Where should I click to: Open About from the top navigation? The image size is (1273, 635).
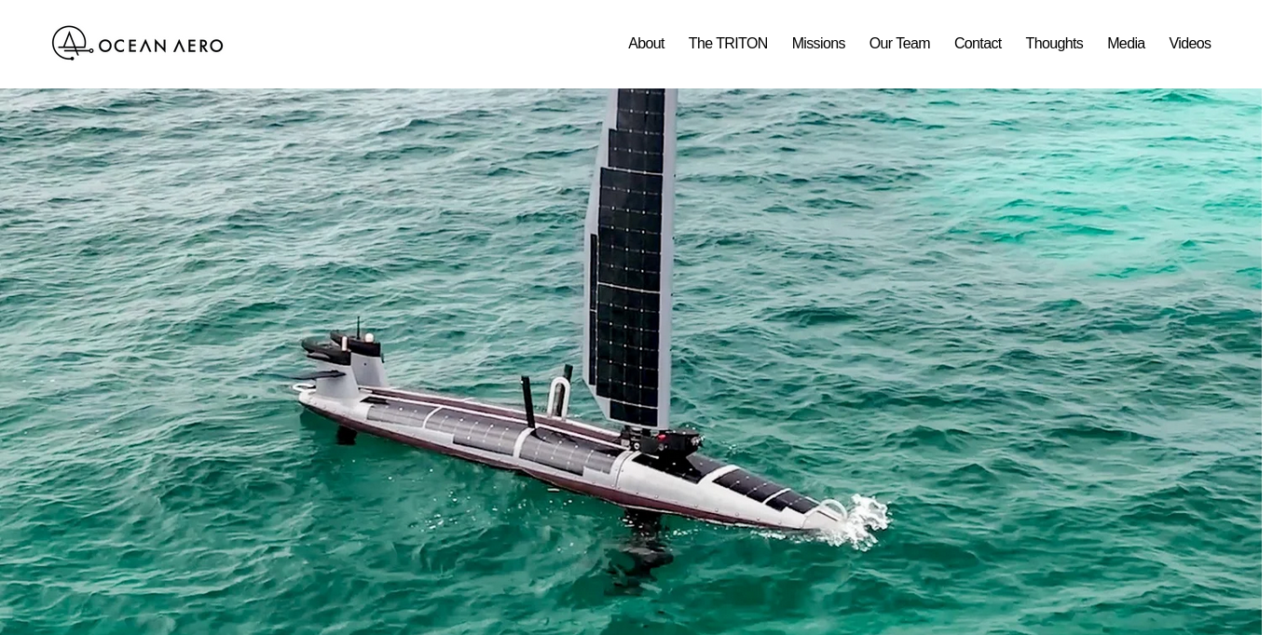click(x=646, y=43)
